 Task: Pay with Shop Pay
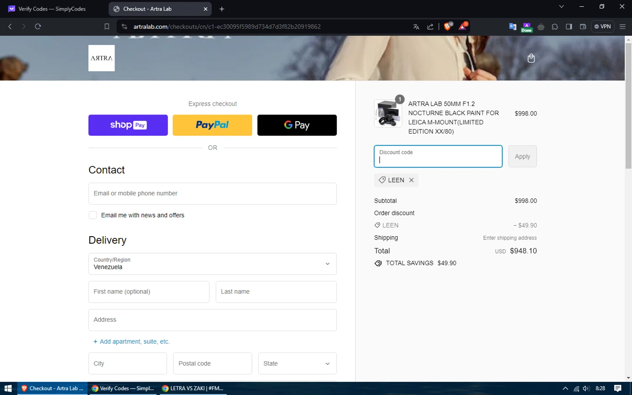click(128, 125)
